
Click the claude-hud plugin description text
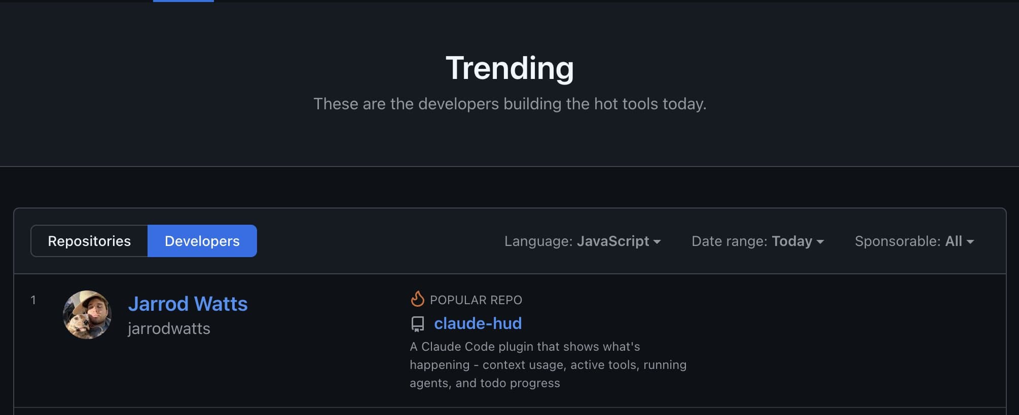[x=548, y=364]
